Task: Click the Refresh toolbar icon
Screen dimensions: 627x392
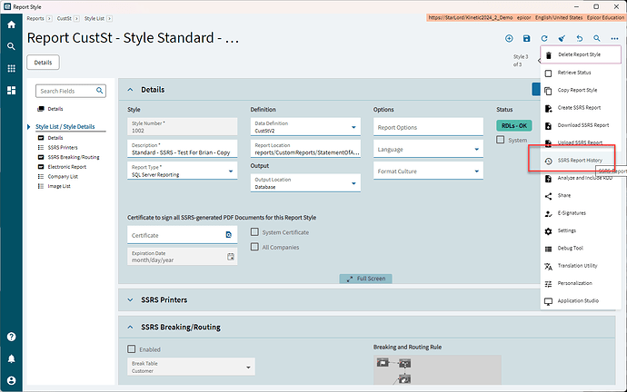Action: [544, 38]
